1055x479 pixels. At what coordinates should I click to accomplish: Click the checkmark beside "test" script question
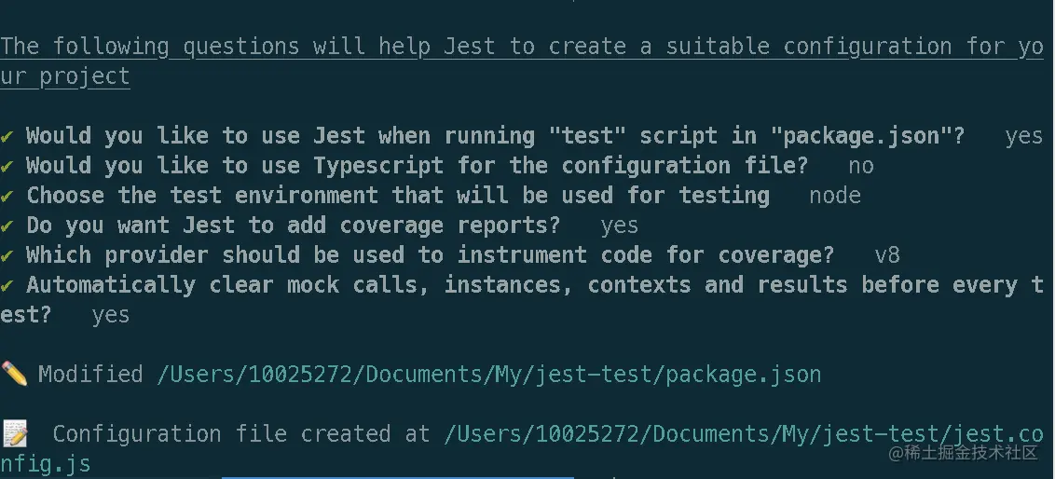(7, 136)
